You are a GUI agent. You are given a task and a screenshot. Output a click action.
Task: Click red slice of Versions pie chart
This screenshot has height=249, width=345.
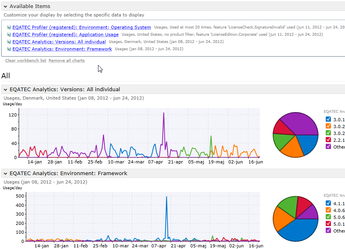(282, 129)
